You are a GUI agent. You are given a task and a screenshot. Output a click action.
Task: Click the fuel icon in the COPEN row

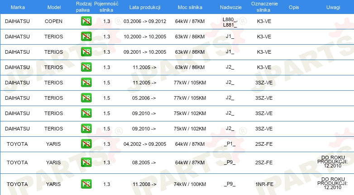[86, 21]
